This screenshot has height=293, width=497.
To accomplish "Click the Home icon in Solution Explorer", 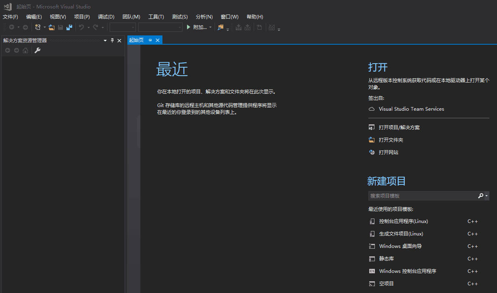I will coord(25,50).
